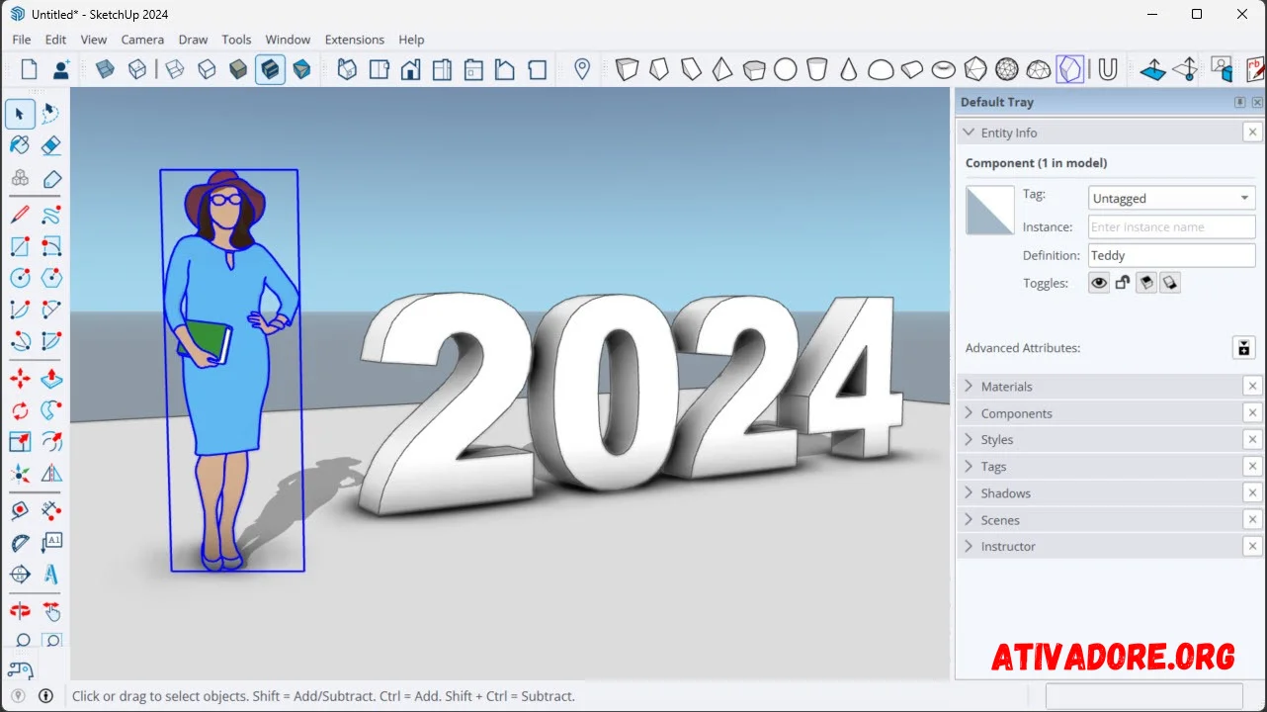The height and width of the screenshot is (712, 1267).
Task: Click the Instance name field
Action: point(1171,226)
